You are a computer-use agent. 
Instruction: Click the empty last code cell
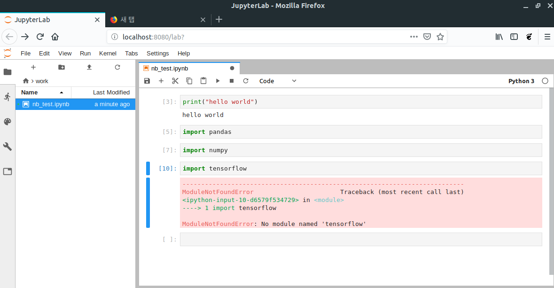(x=361, y=239)
